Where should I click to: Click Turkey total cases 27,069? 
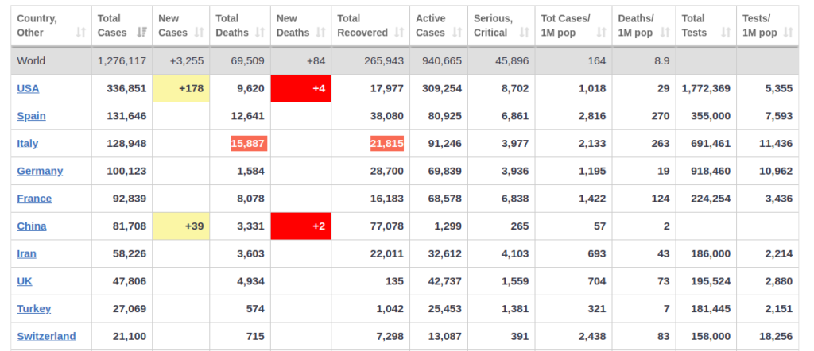[130, 308]
